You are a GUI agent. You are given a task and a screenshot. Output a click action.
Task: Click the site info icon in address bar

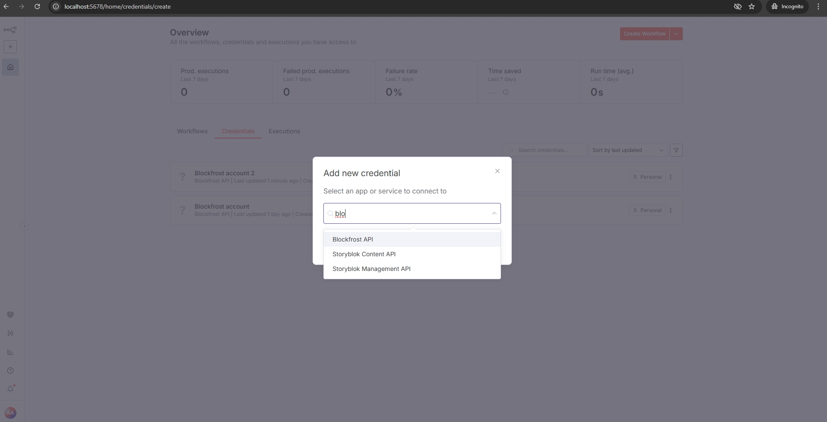tap(56, 6)
